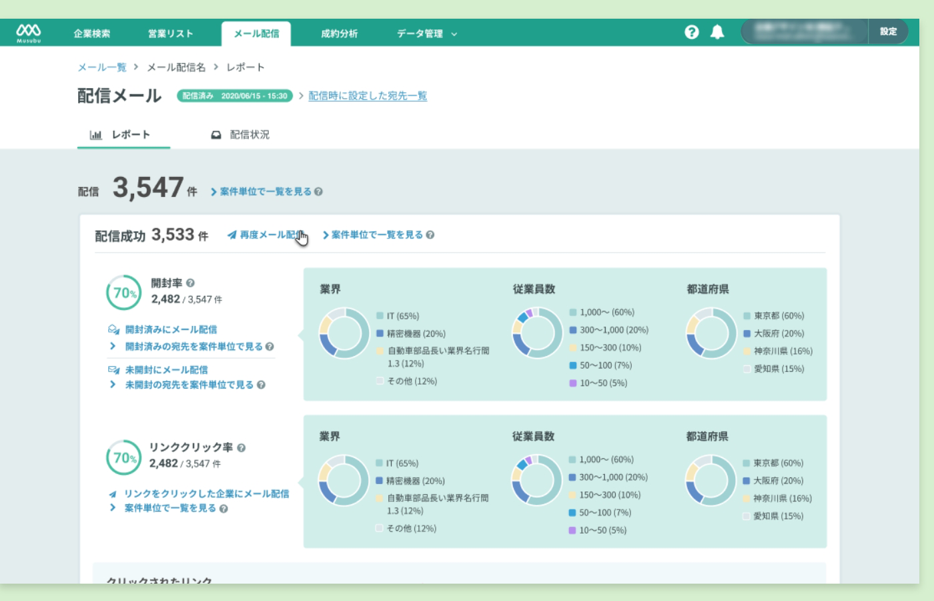Click リンクをクリックした企業にメール配信 link
The height and width of the screenshot is (601, 934).
pos(206,494)
